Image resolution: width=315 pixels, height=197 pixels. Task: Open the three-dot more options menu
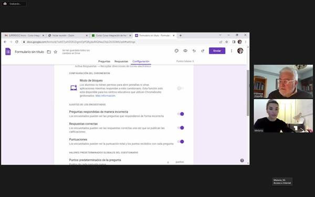[x=232, y=51]
